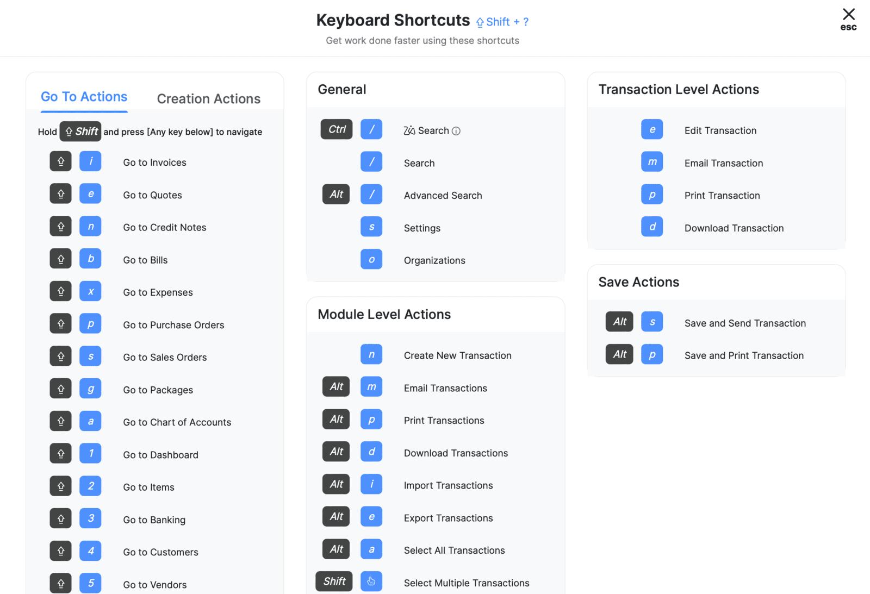Click the Alt badge for Save and Send
This screenshot has height=594, width=870.
click(619, 322)
